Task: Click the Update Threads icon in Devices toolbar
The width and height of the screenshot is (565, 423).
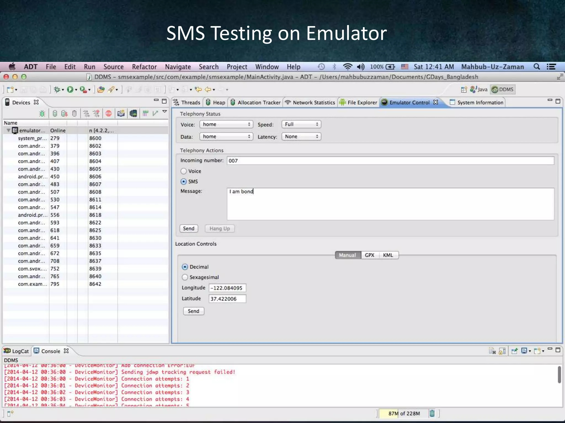Action: coord(86,113)
